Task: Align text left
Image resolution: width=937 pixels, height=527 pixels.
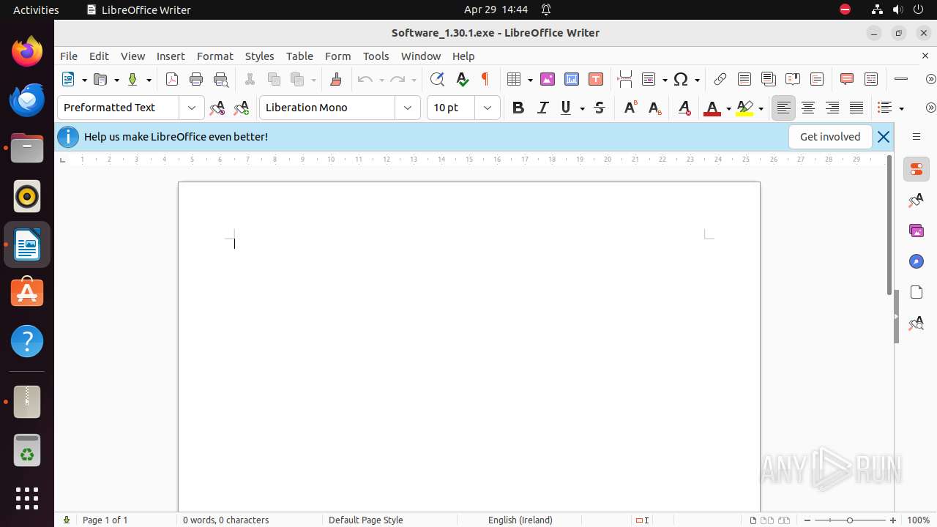Action: 783,108
